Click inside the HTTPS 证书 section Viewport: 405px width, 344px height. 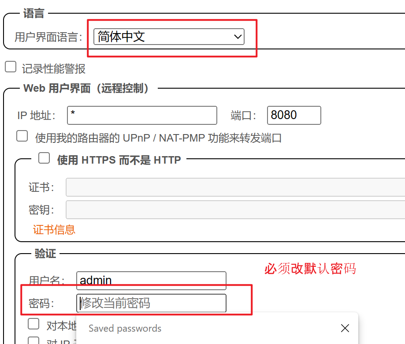[x=198, y=198]
